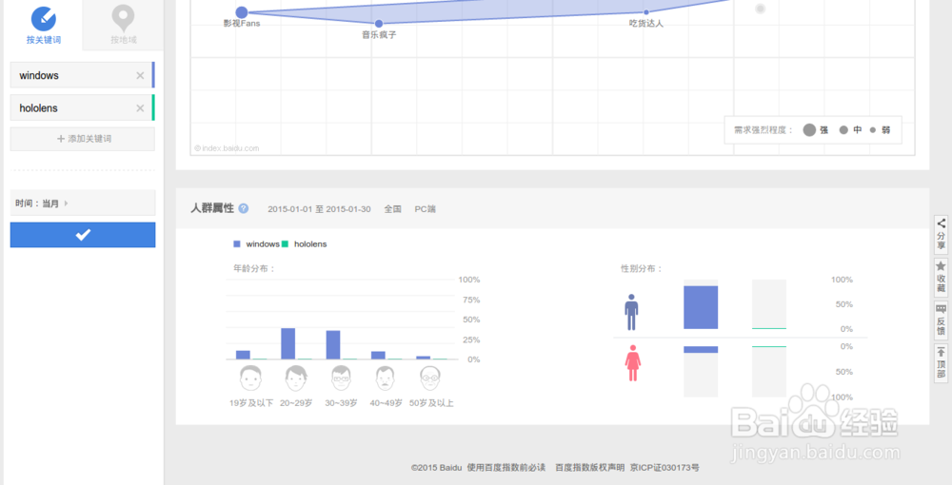Add a keyword with 添加关键词
The image size is (952, 485).
(x=83, y=139)
